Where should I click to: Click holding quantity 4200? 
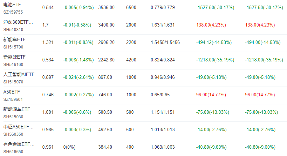(x=131, y=60)
